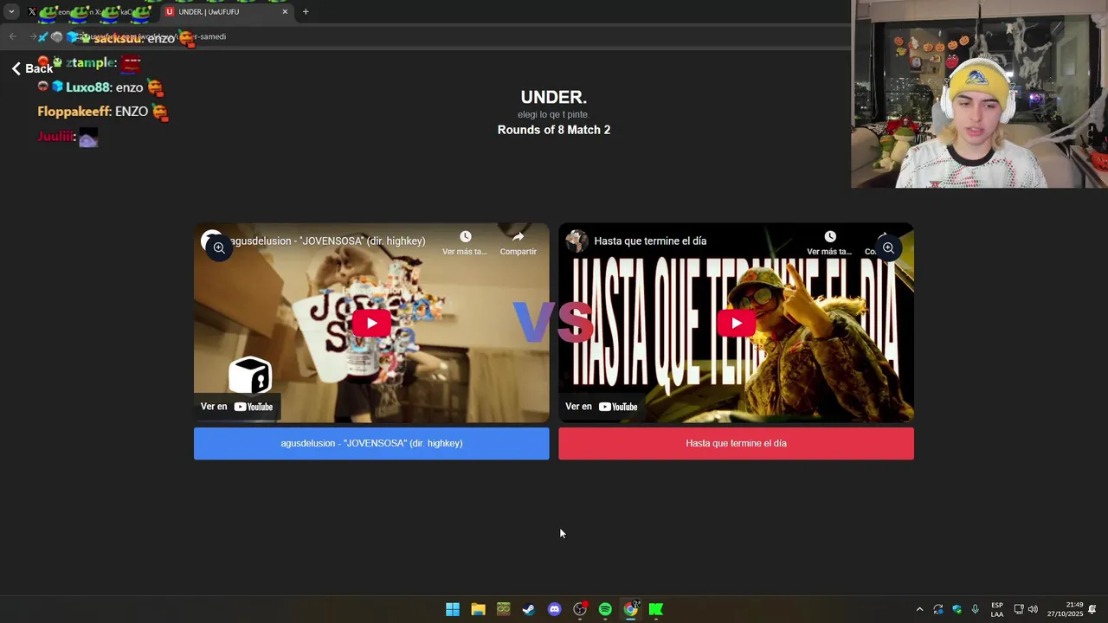
Task: Click the sync tray icon
Action: point(938,609)
